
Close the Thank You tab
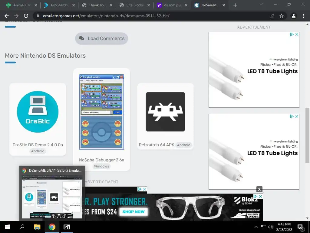111,5
